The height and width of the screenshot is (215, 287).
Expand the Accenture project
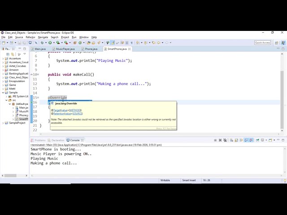coord(3,59)
